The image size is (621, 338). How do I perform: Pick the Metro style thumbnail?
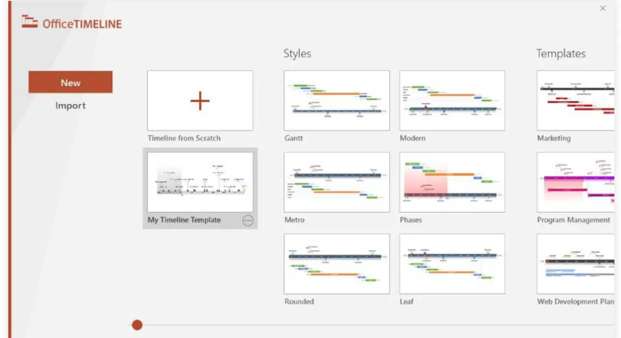pos(337,182)
